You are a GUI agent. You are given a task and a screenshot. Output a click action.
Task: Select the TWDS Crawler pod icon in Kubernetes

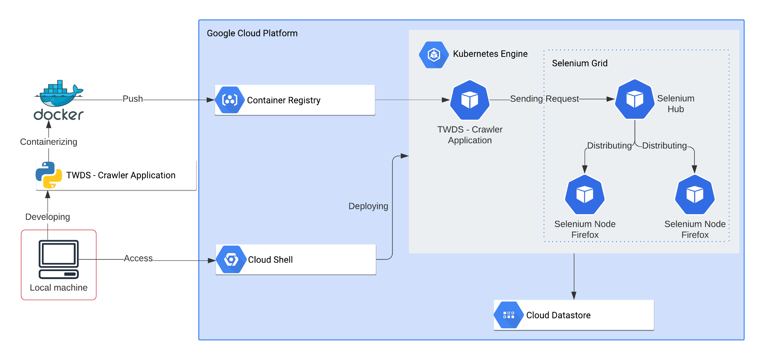(470, 100)
